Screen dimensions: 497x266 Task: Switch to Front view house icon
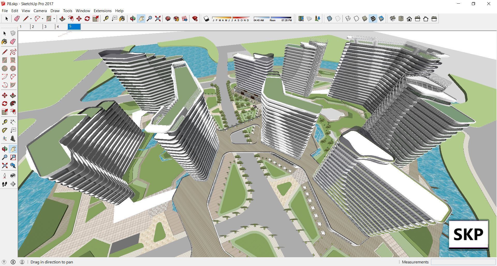[409, 19]
